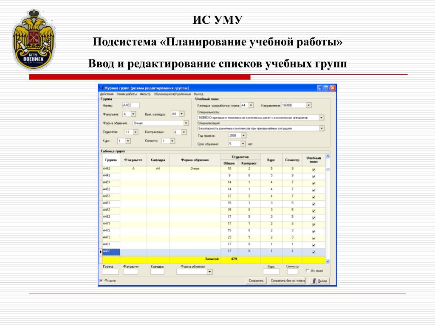Click Сохранить без уч. плана button
Image resolution: width=435 pixels, height=326 pixels.
288,281
